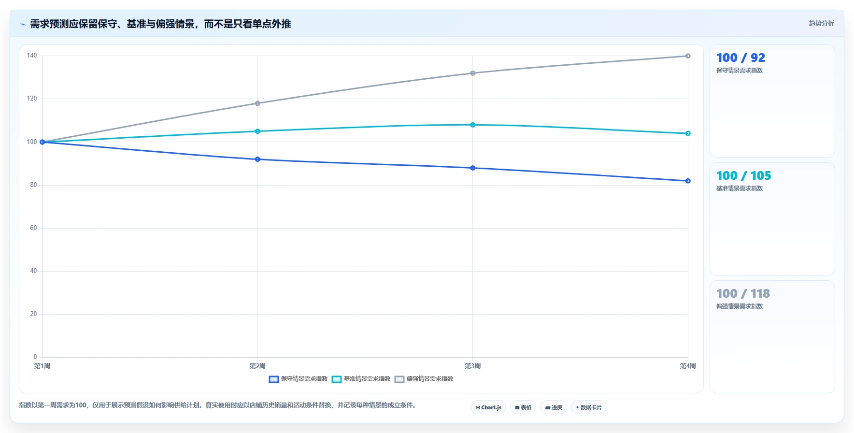
Task: Click the cyan 基准情景 legend color box
Action: [337, 379]
